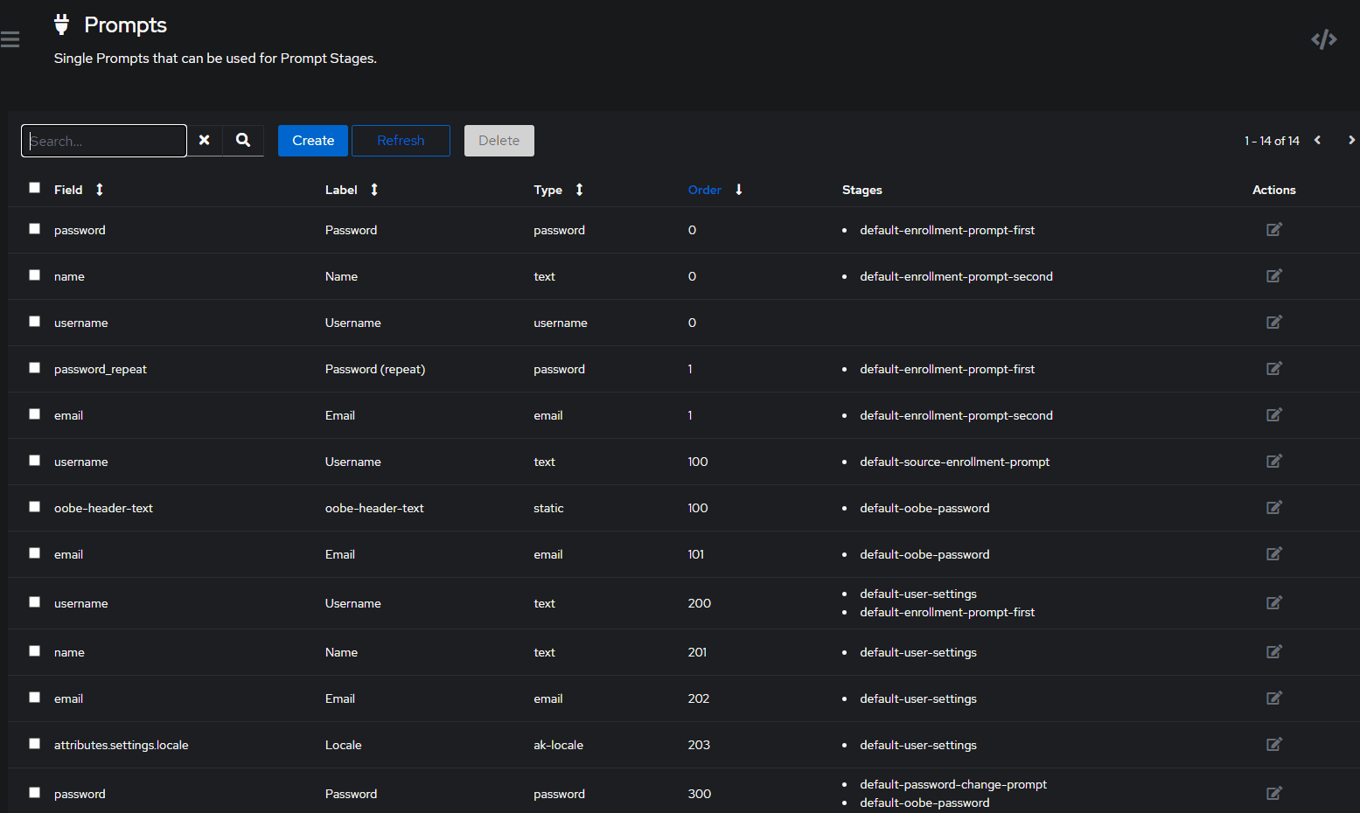Open the API drawer code icon
The image size is (1360, 813).
tap(1323, 39)
